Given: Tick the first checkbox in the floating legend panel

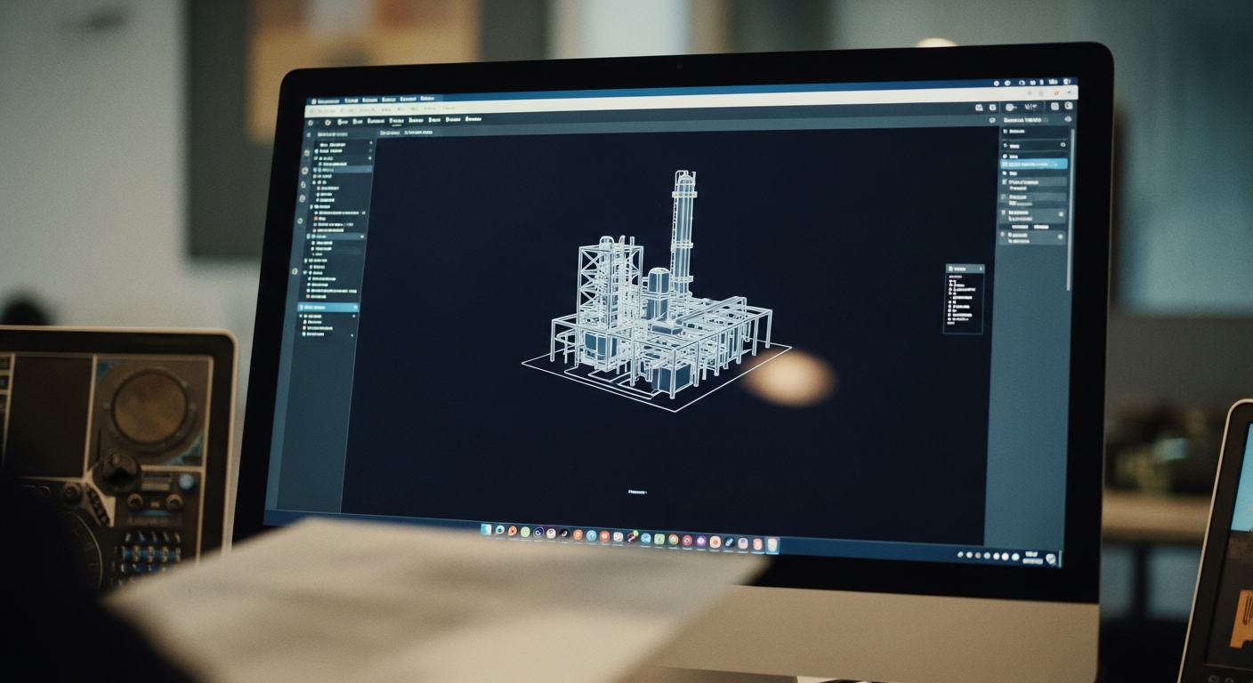Looking at the screenshot, I should click(951, 282).
